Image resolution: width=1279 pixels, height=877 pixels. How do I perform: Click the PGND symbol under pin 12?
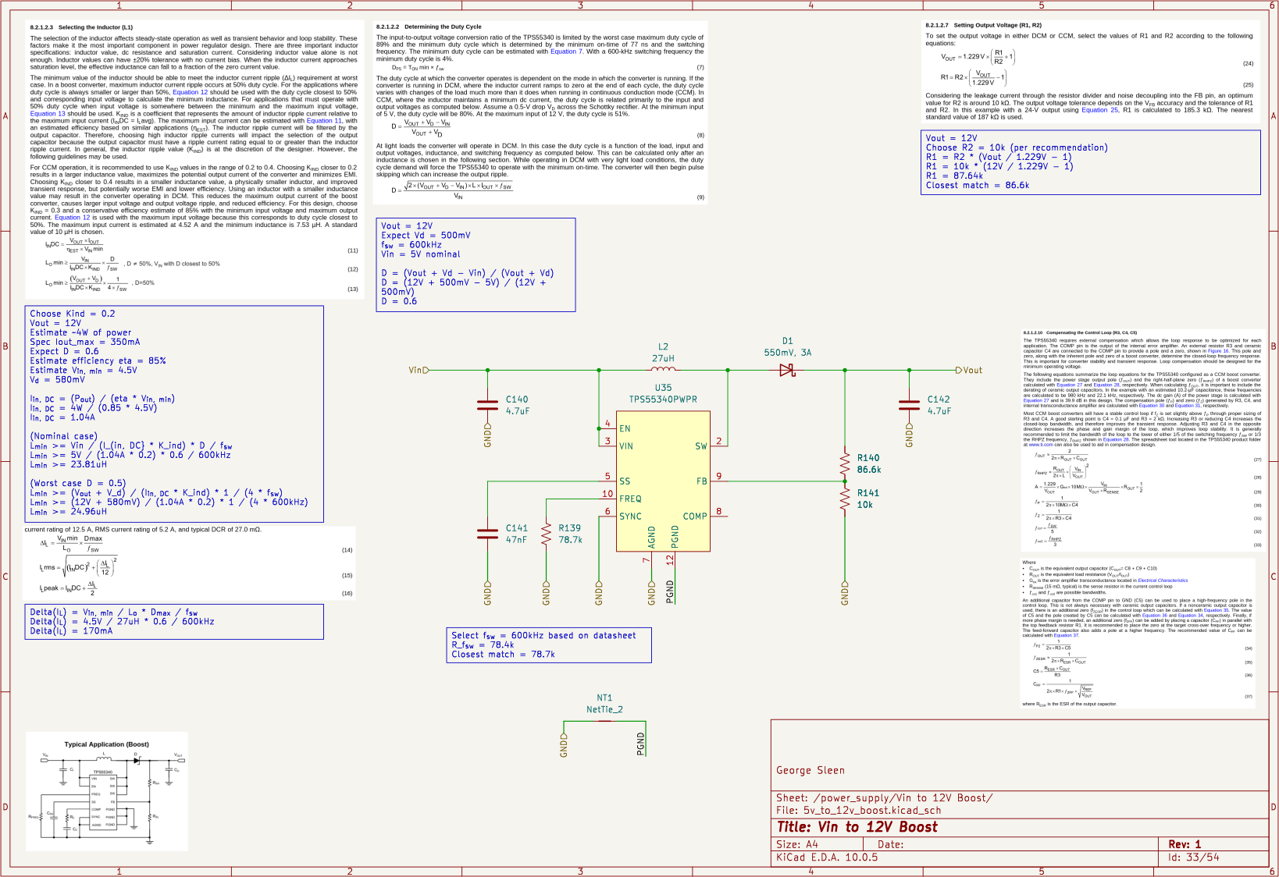tap(669, 591)
